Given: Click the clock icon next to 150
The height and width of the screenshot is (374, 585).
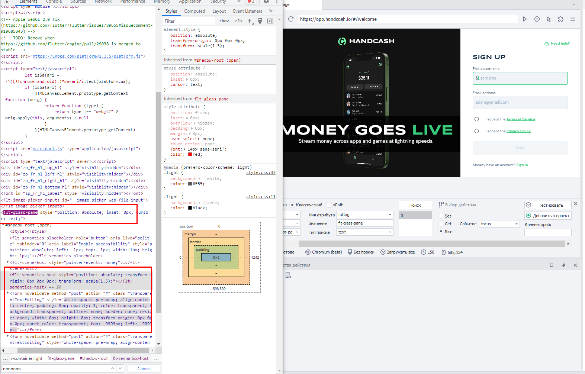Looking at the screenshot, I should pyautogui.click(x=424, y=252).
